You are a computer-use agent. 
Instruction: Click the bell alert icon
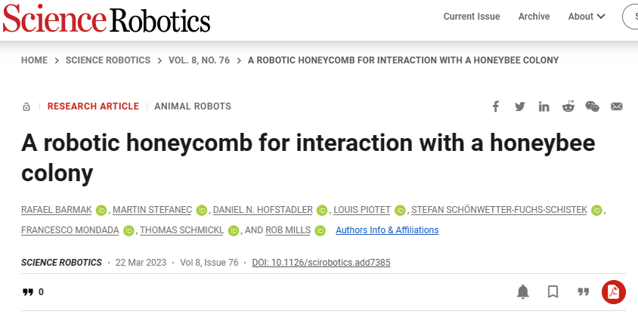(x=523, y=291)
